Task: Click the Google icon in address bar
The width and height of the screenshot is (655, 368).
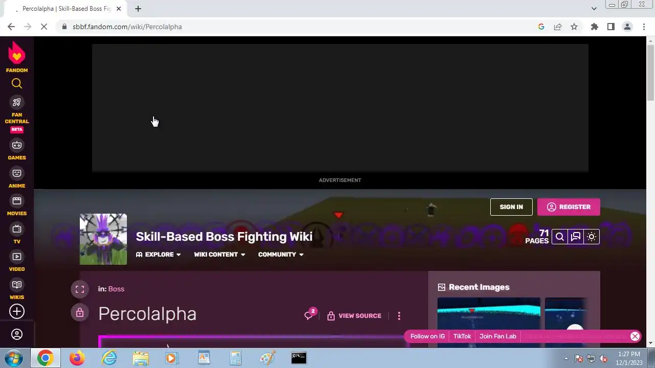Action: 541,27
